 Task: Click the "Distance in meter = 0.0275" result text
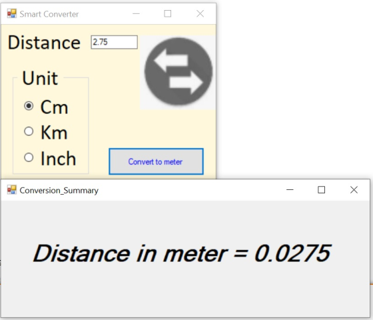pos(182,253)
